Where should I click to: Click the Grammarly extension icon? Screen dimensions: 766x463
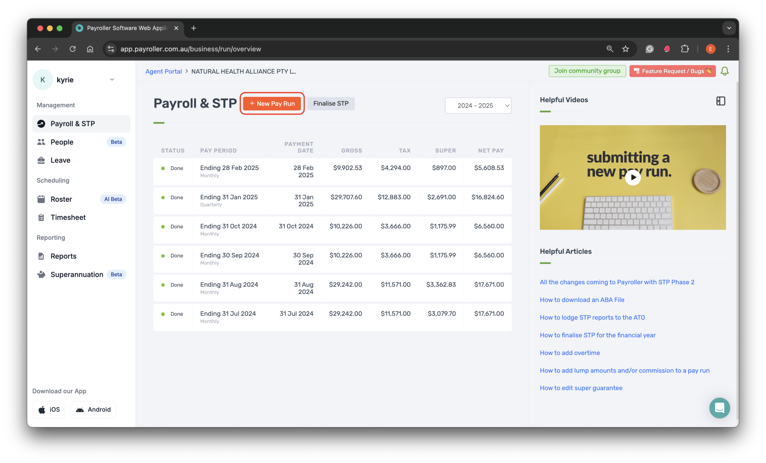[x=649, y=49]
